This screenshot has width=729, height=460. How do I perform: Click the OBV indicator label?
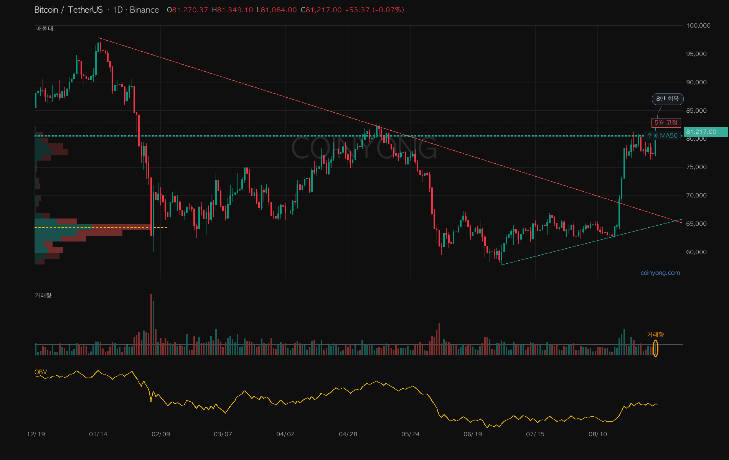pos(41,372)
